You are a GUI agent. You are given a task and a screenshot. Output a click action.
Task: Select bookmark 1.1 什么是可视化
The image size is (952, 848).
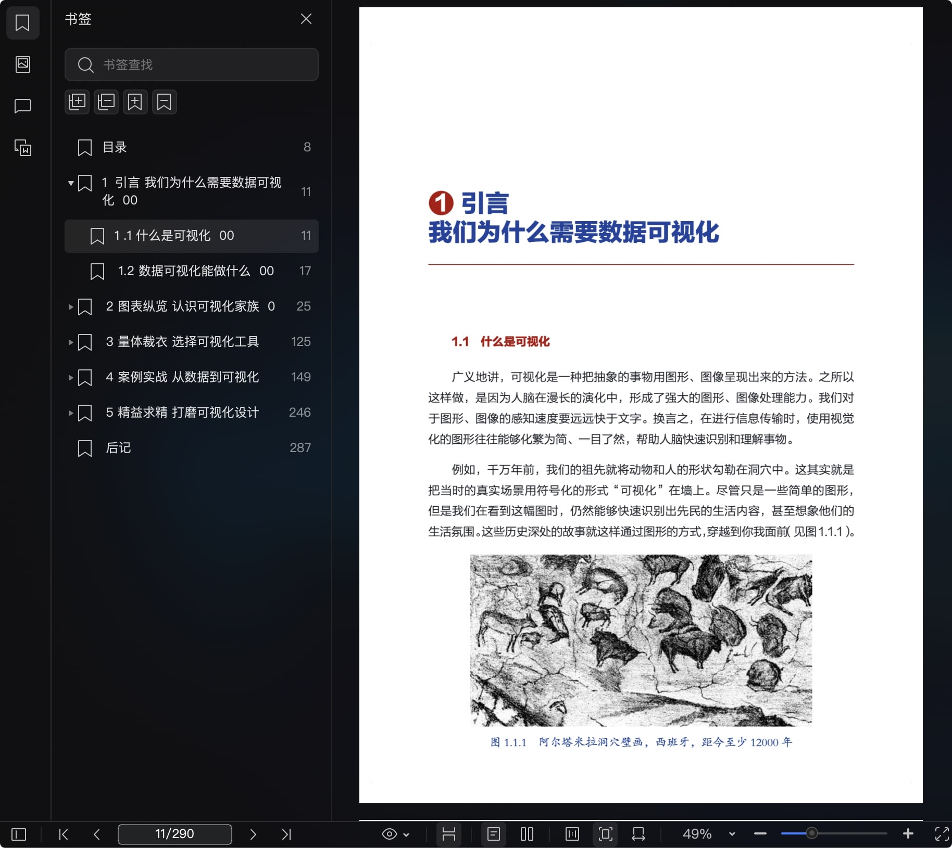click(192, 236)
